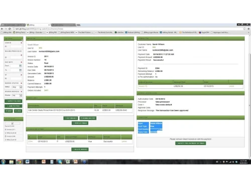Click the Save filters button

(9, 111)
